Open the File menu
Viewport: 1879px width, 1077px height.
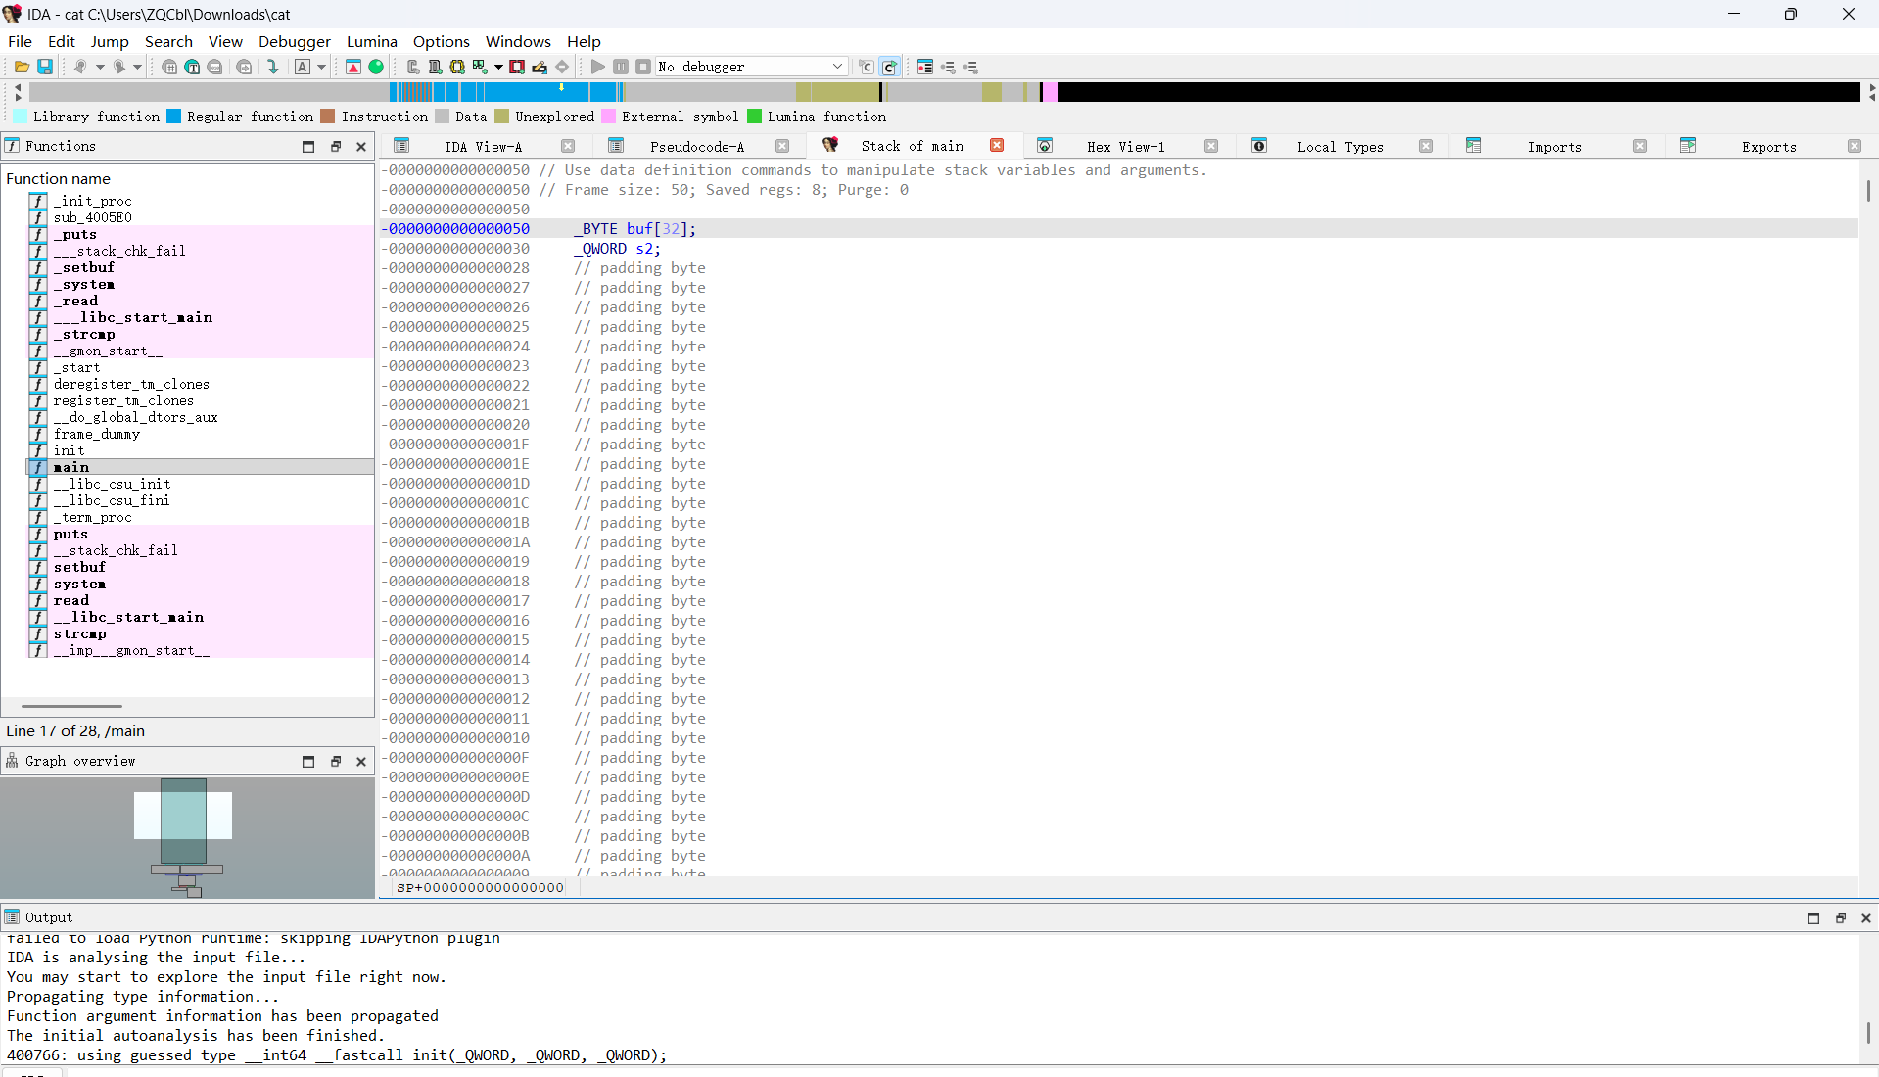click(20, 41)
